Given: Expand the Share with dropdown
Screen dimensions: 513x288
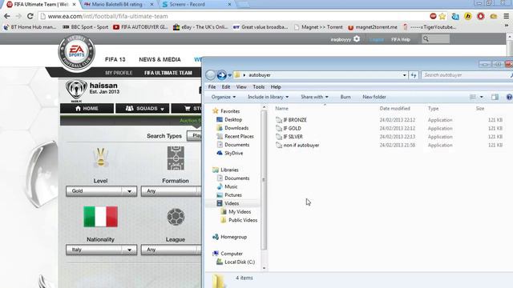Looking at the screenshot, I should pos(314,97).
